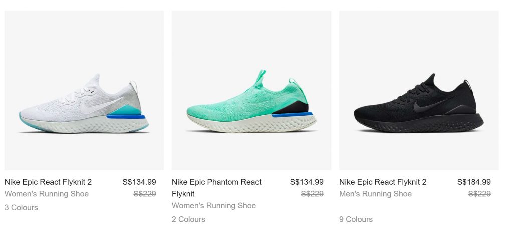This screenshot has width=513, height=232.
Task: Click the Men's Running Shoe subtitle
Action: coord(375,194)
